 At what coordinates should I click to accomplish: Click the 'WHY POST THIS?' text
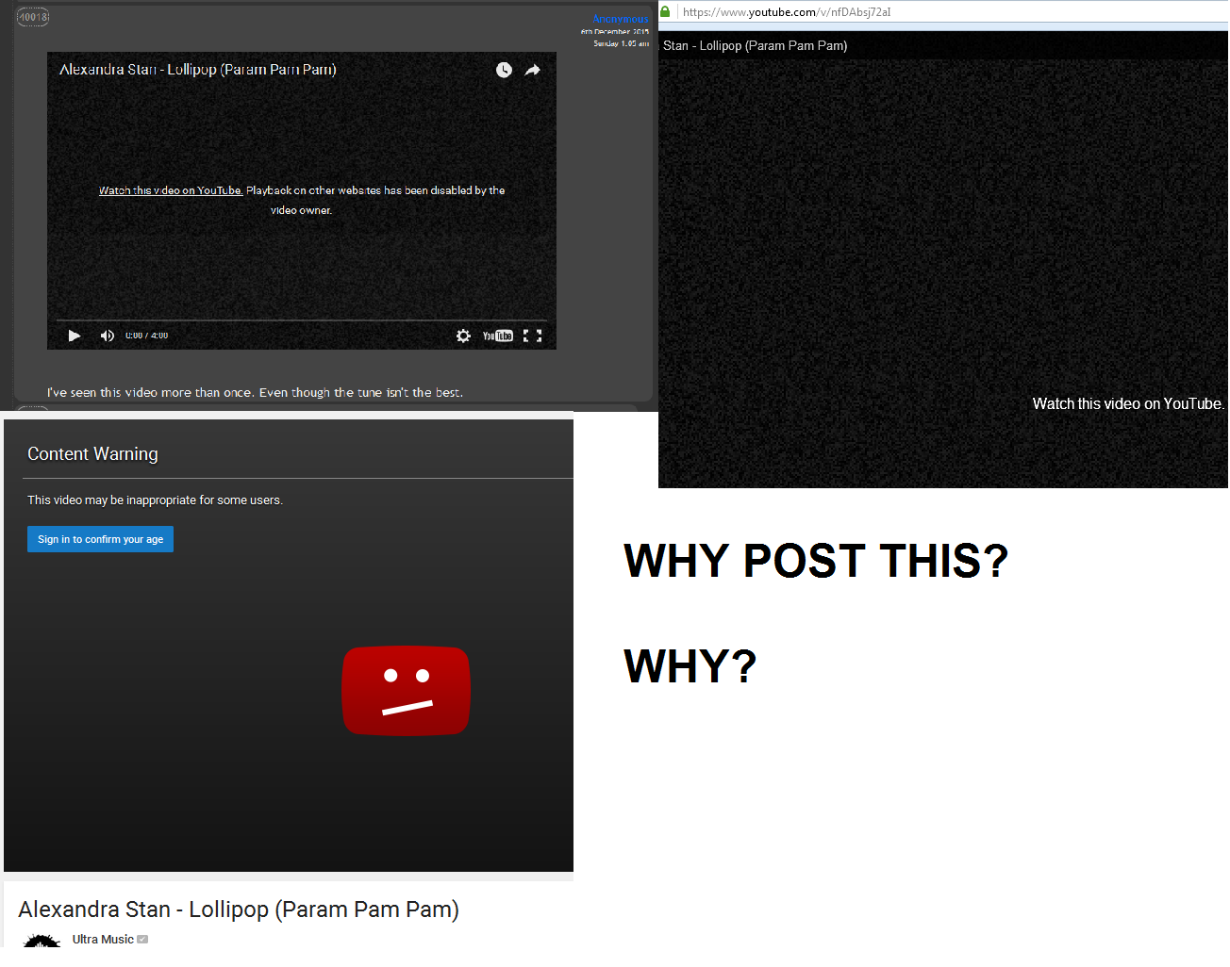tap(816, 561)
